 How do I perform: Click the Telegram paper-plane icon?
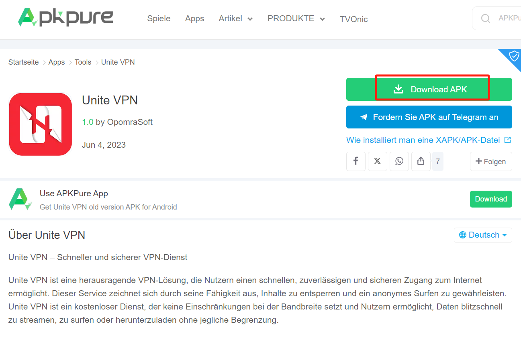[364, 117]
